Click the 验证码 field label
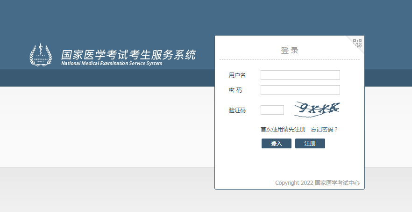 coord(237,110)
